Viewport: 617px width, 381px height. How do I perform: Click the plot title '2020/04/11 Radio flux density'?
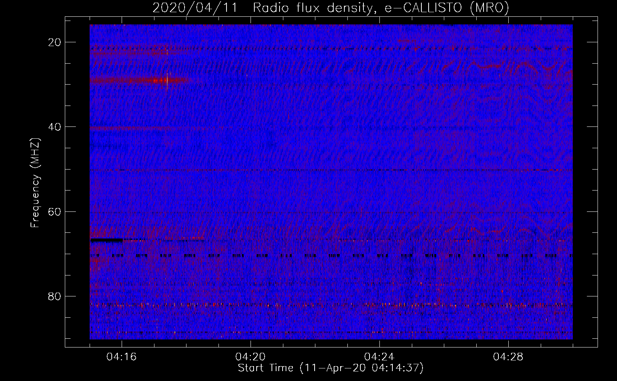[x=331, y=8]
